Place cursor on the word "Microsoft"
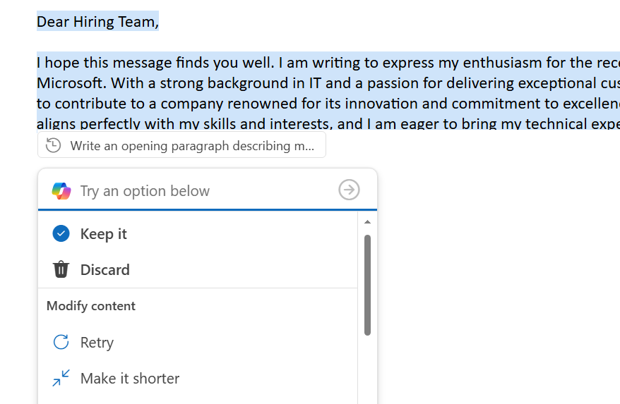 (x=71, y=83)
